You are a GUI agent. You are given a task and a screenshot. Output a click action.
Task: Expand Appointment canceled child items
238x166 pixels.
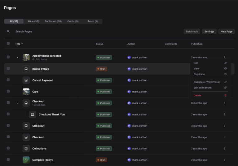(17, 57)
